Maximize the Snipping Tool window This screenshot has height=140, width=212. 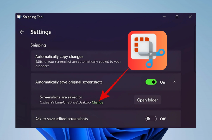177,17
